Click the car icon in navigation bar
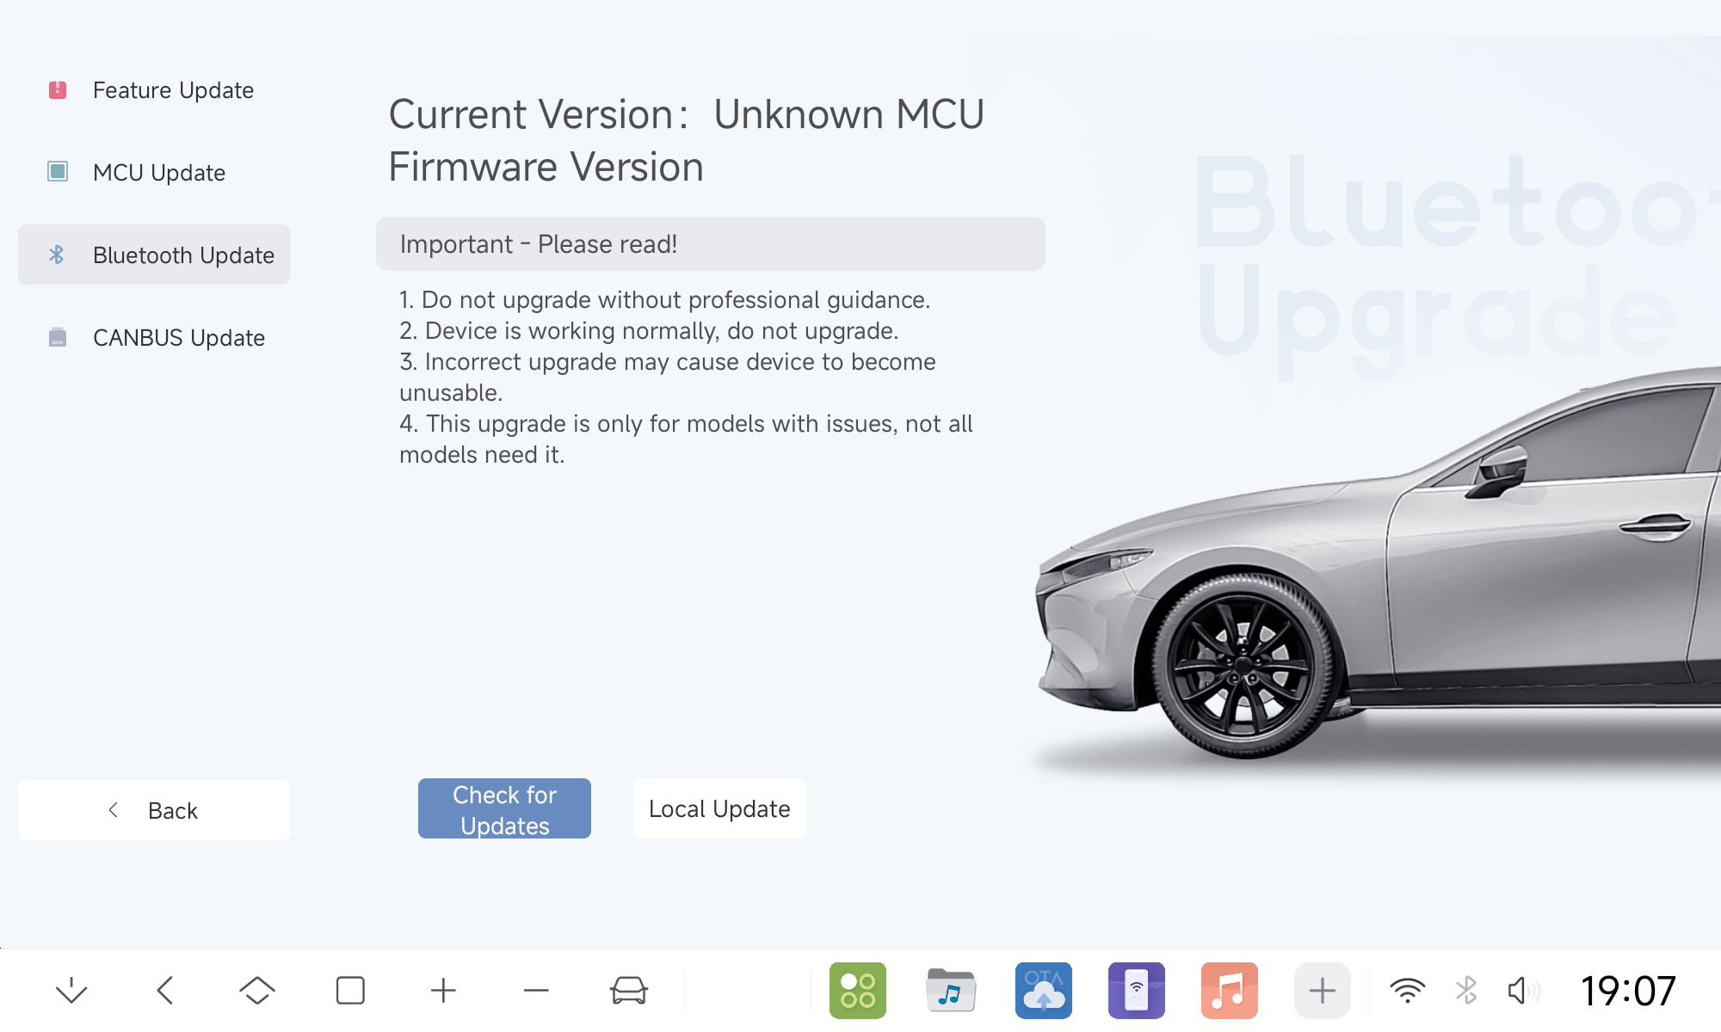This screenshot has height=1032, width=1721. tap(629, 991)
